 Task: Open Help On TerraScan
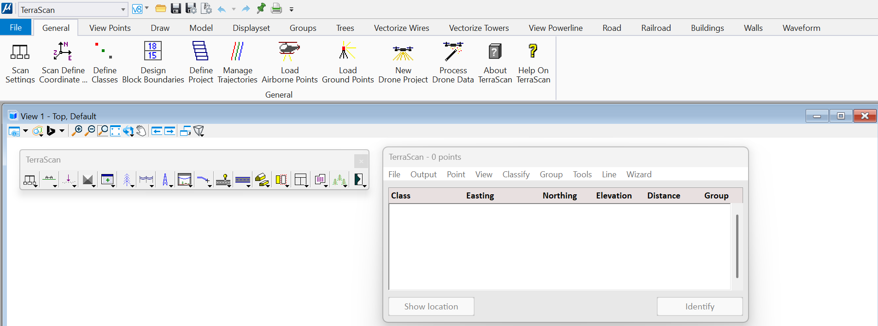(x=533, y=62)
